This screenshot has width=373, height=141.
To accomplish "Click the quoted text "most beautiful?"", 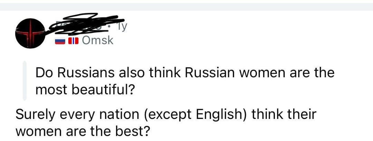I will (x=85, y=90).
